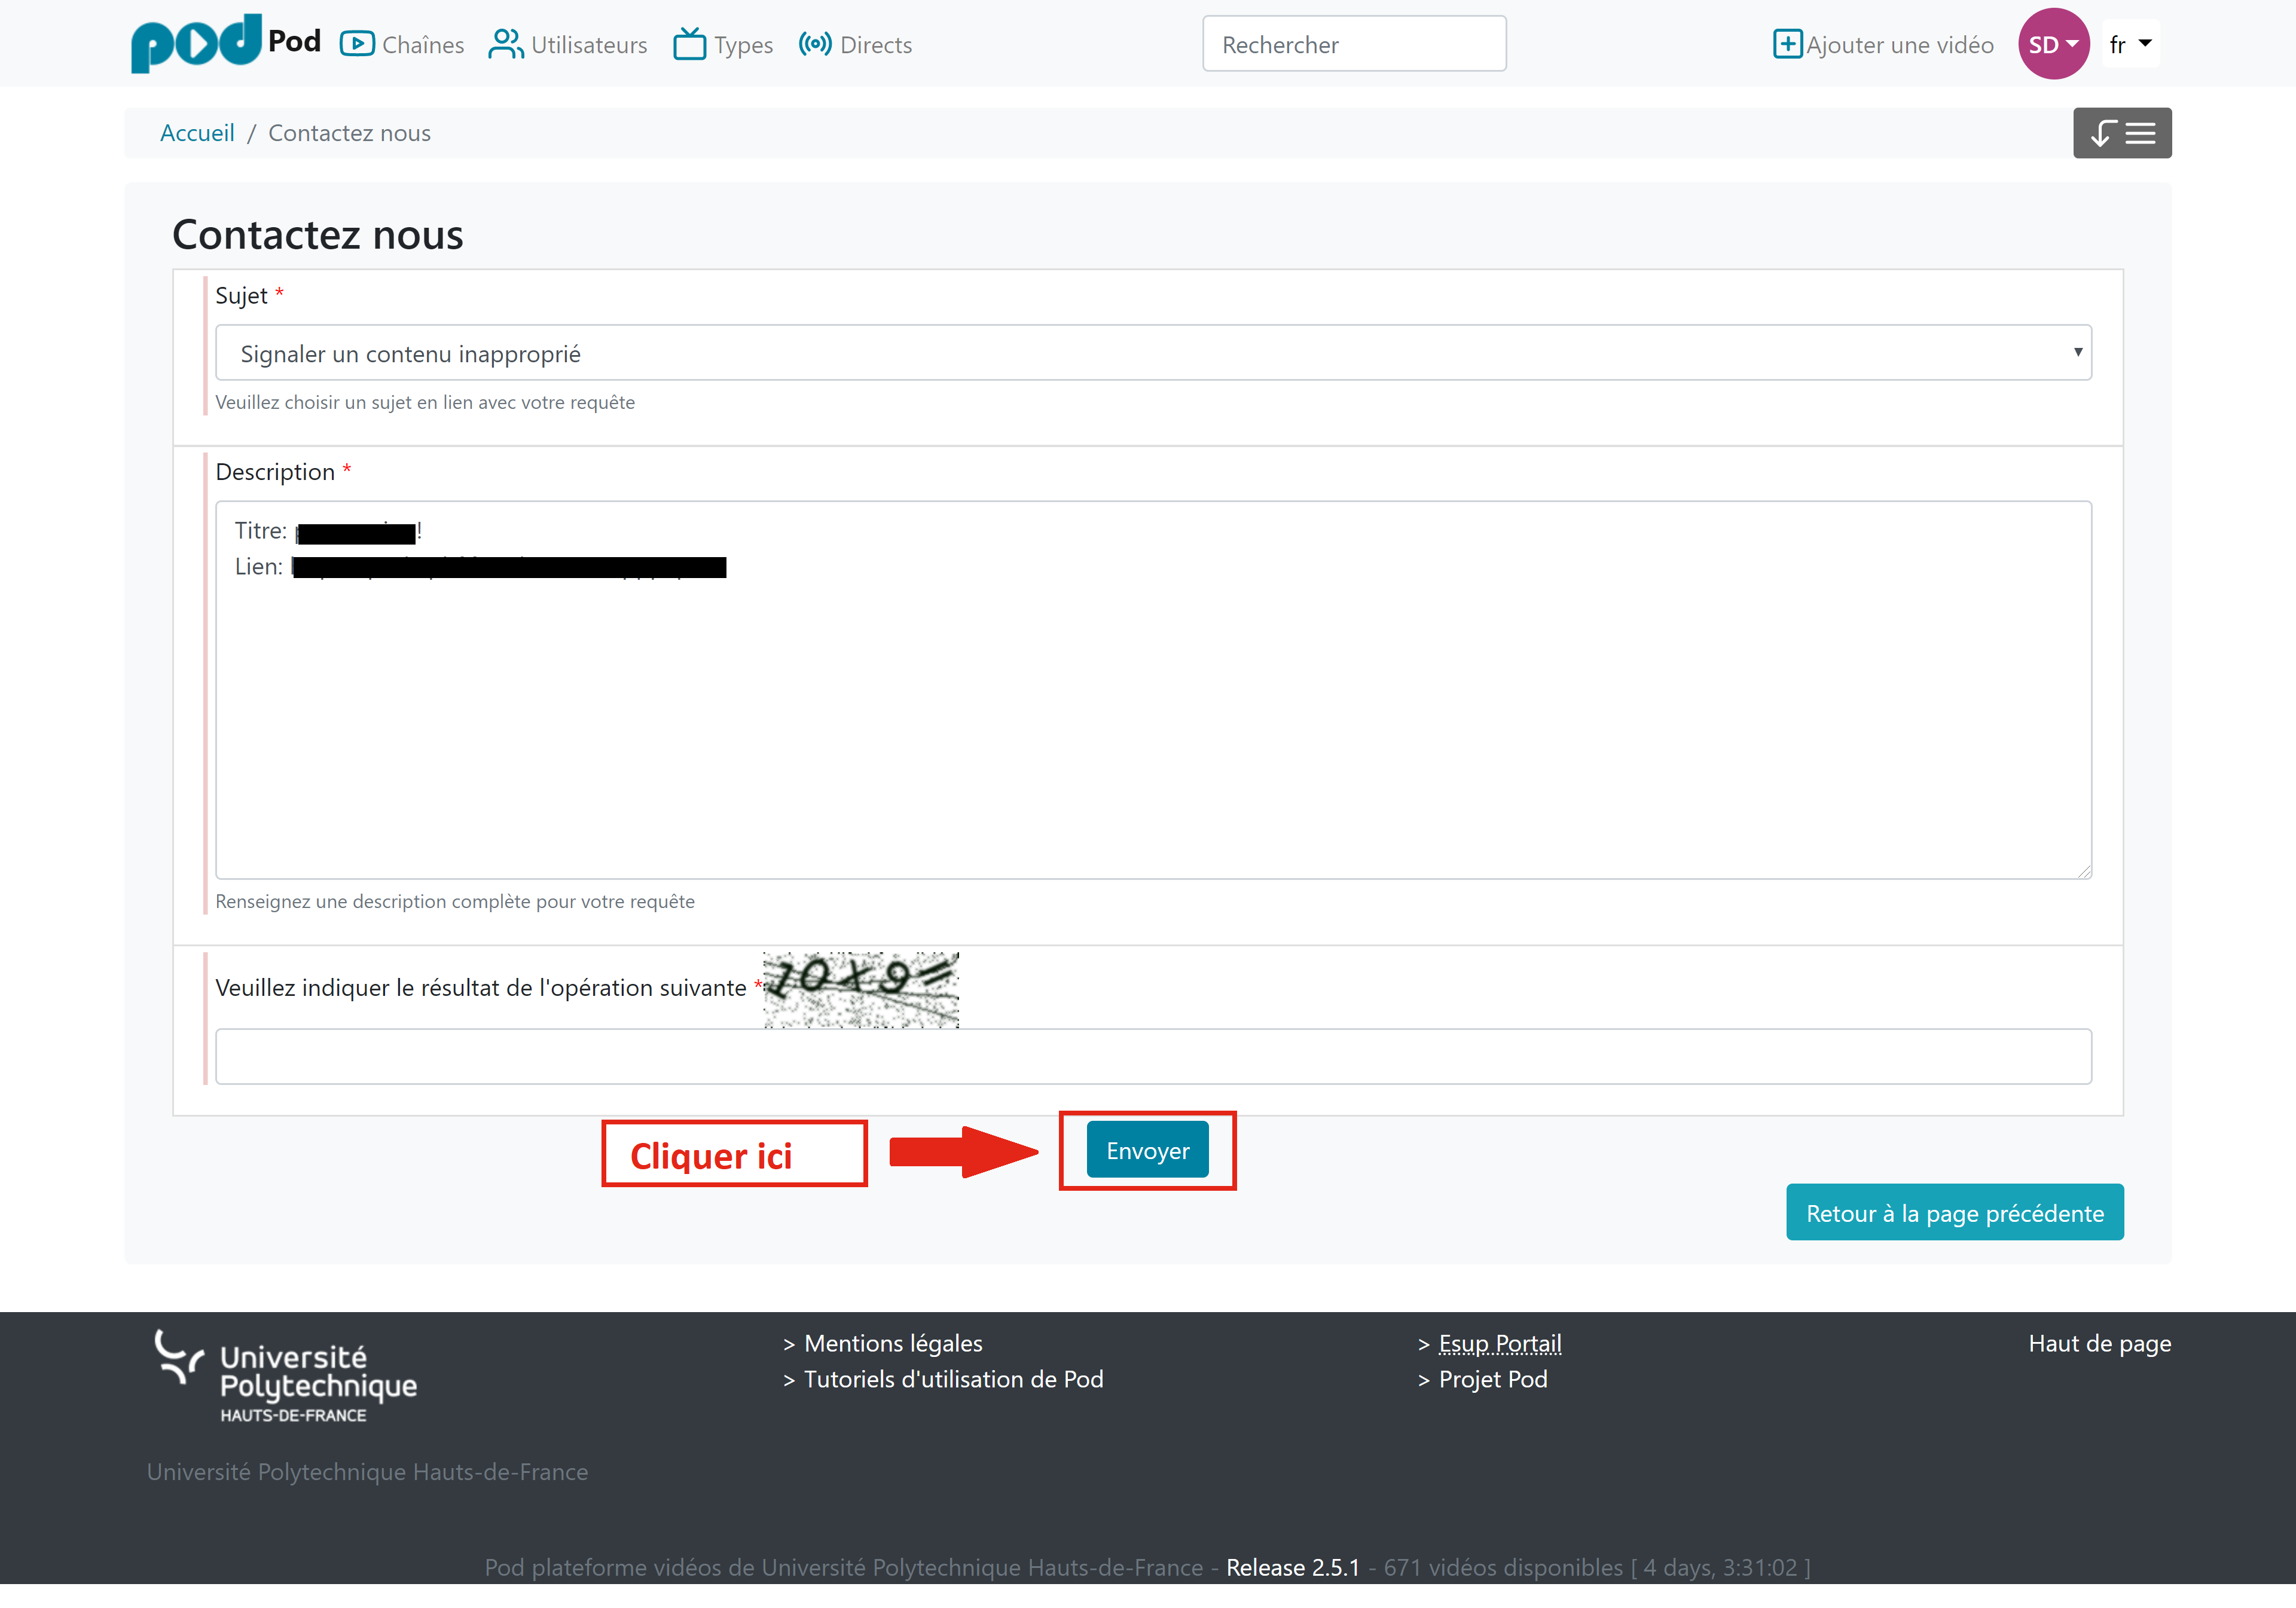Go to Accueil in breadcrumb
This screenshot has height=1608, width=2296.
click(x=197, y=133)
